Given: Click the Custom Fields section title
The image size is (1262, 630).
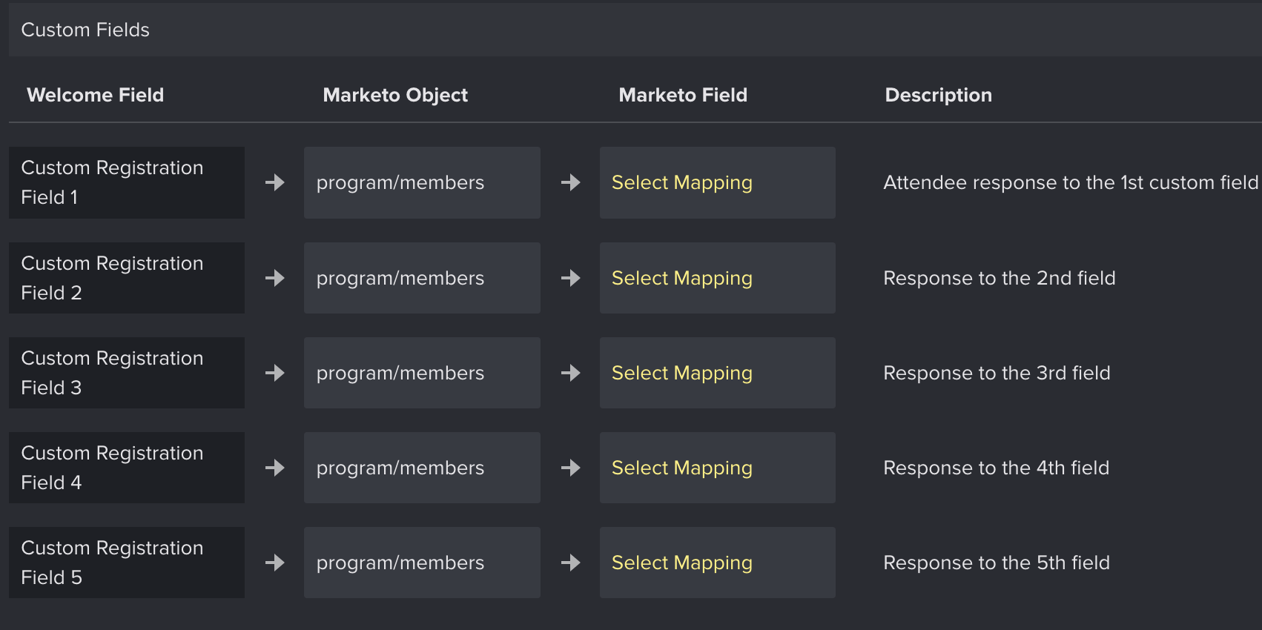Looking at the screenshot, I should click(85, 30).
